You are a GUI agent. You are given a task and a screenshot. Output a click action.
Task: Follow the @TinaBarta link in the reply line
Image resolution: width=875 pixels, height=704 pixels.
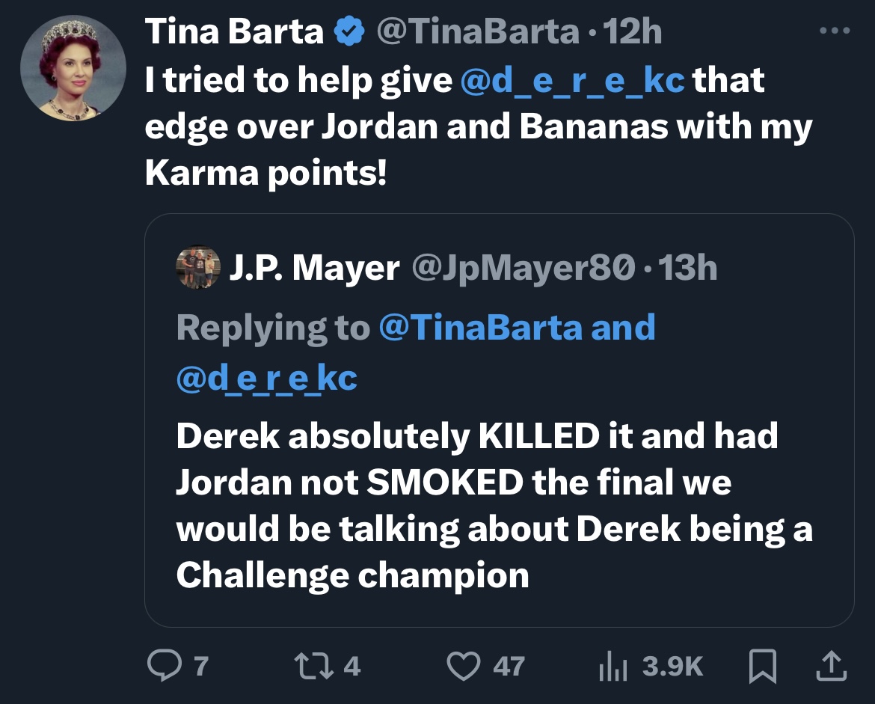click(480, 327)
